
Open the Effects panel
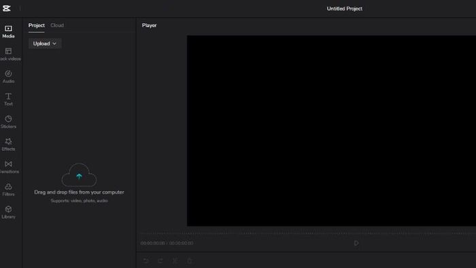(8, 144)
